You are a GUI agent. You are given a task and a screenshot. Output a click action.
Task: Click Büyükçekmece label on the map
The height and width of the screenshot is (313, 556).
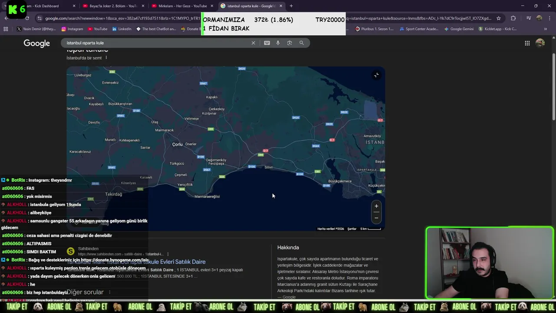pos(340,181)
